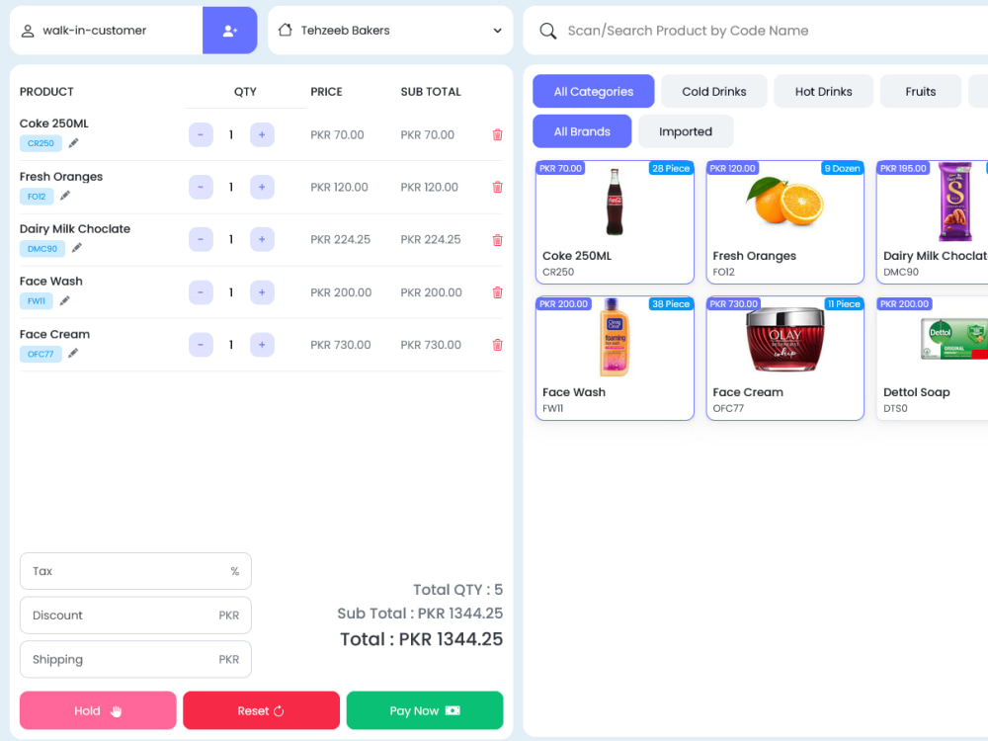The image size is (988, 741).
Task: Switch to the Cold Drinks category
Action: [x=713, y=91]
